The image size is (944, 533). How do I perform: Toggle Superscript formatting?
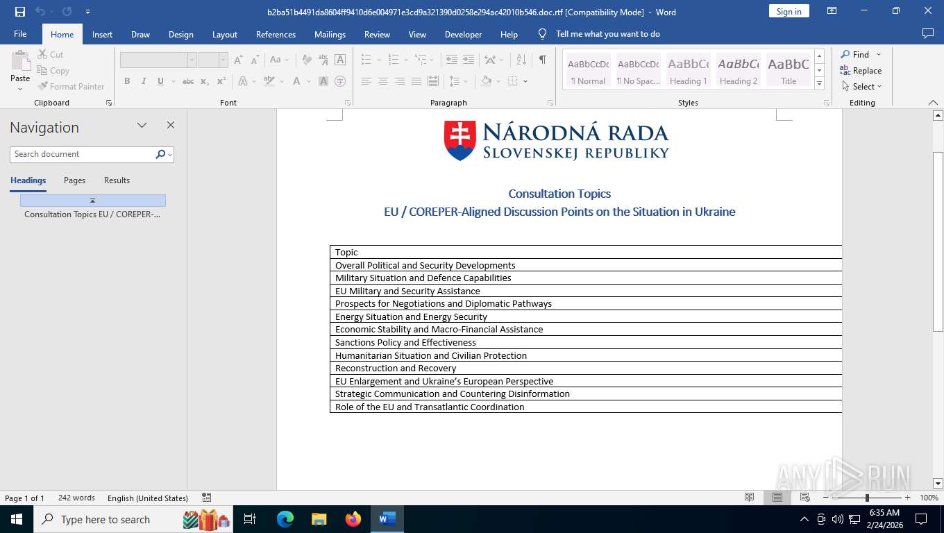click(221, 81)
